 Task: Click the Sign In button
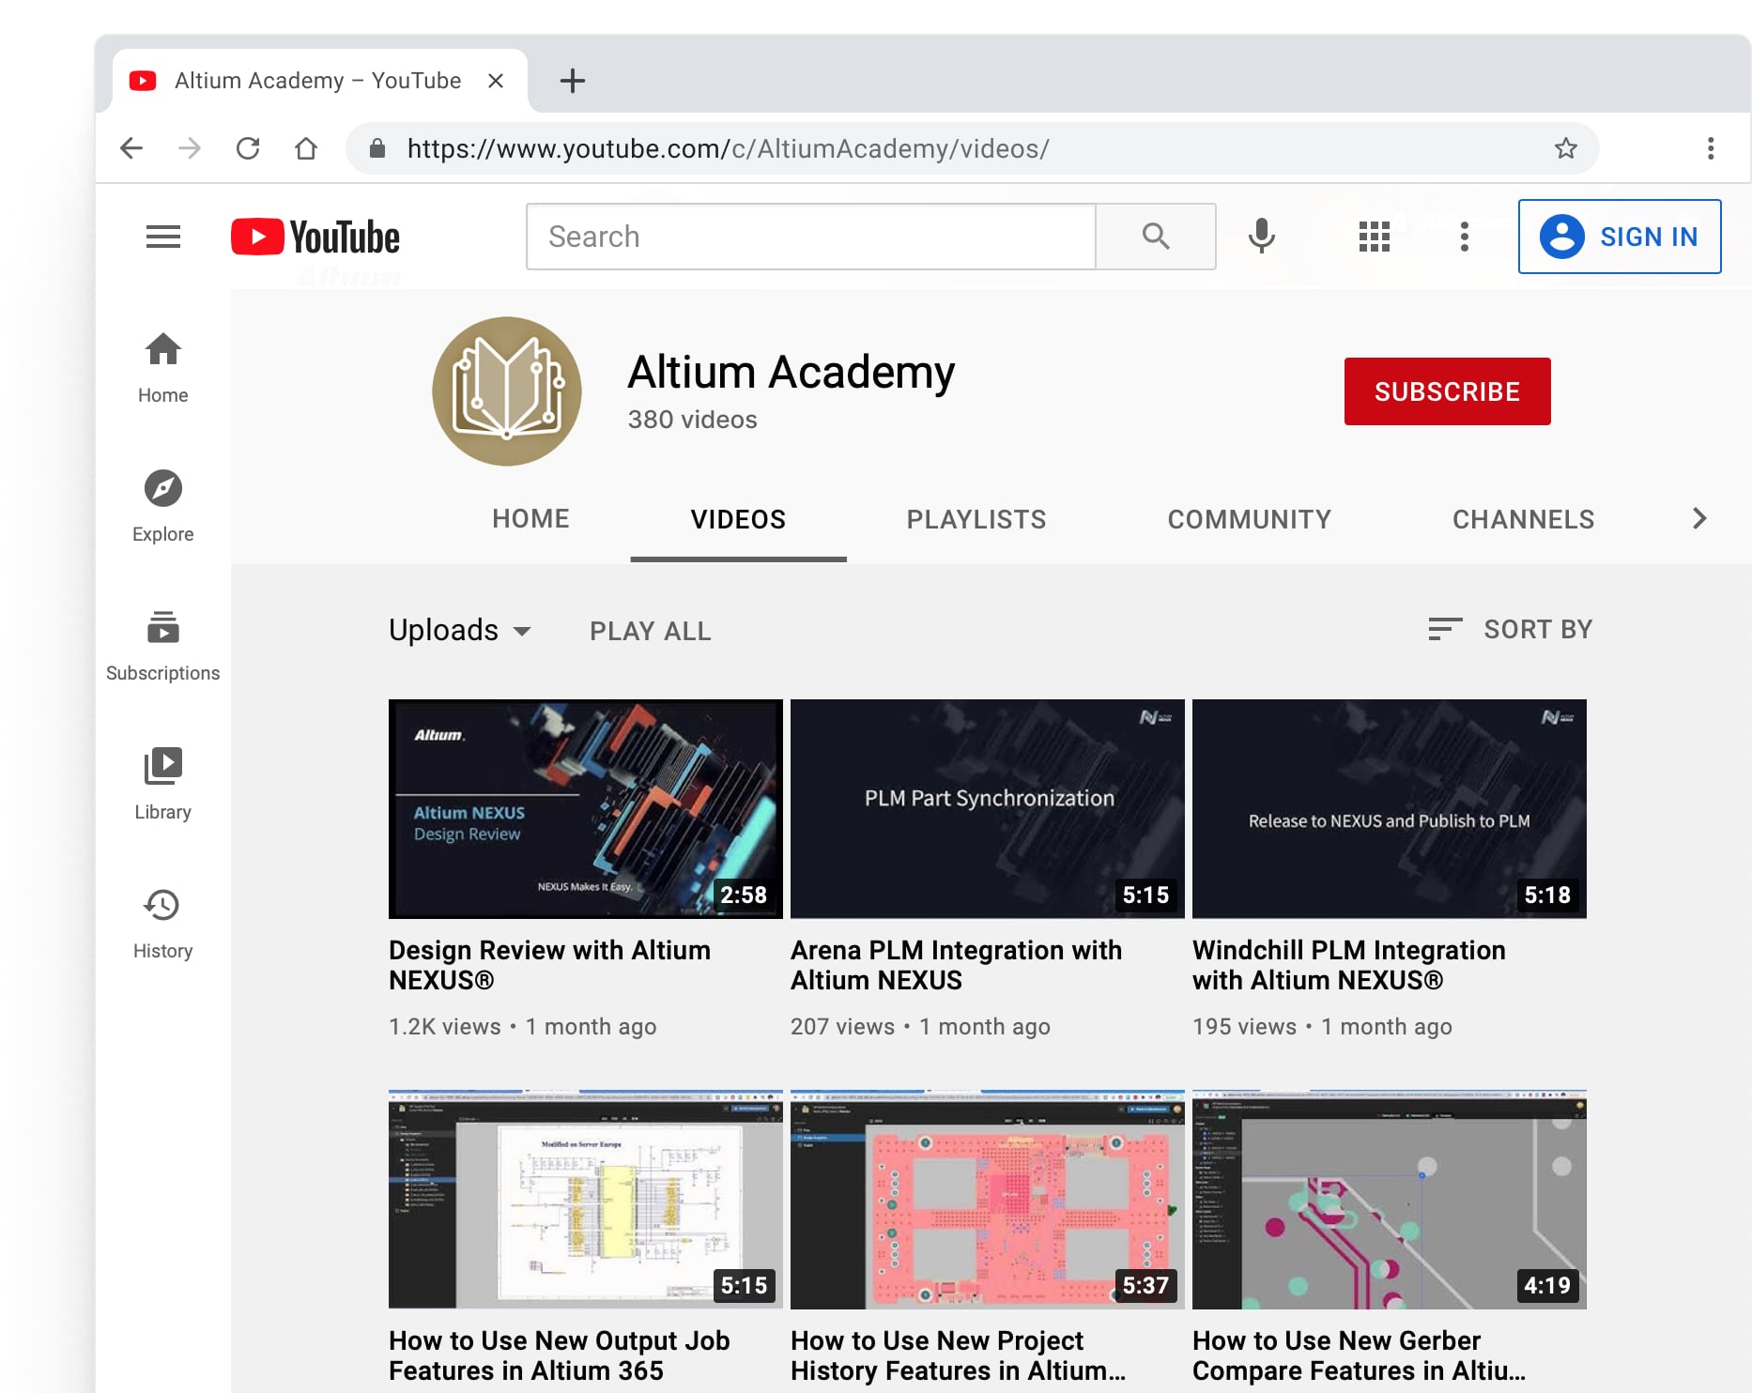(x=1619, y=237)
